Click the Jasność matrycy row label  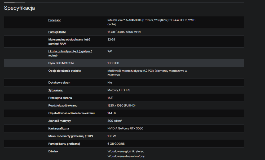tap(60, 121)
